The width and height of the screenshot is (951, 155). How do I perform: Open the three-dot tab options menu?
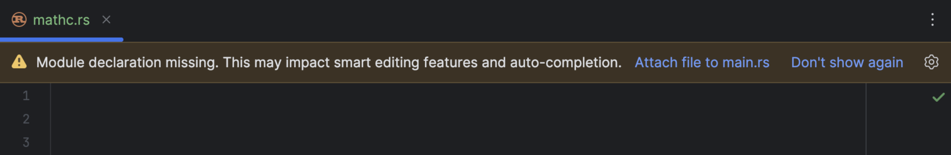[x=932, y=19]
